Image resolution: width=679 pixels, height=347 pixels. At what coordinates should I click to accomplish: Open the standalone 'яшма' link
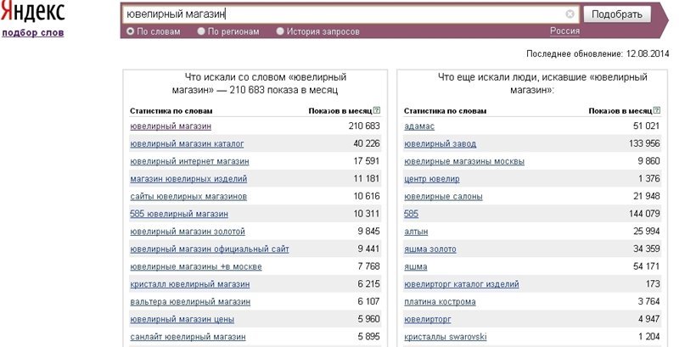coord(415,266)
